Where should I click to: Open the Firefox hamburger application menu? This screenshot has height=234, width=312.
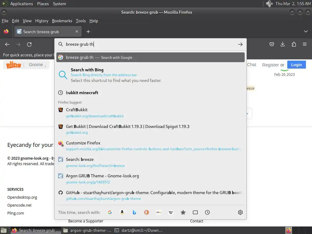coord(305,44)
